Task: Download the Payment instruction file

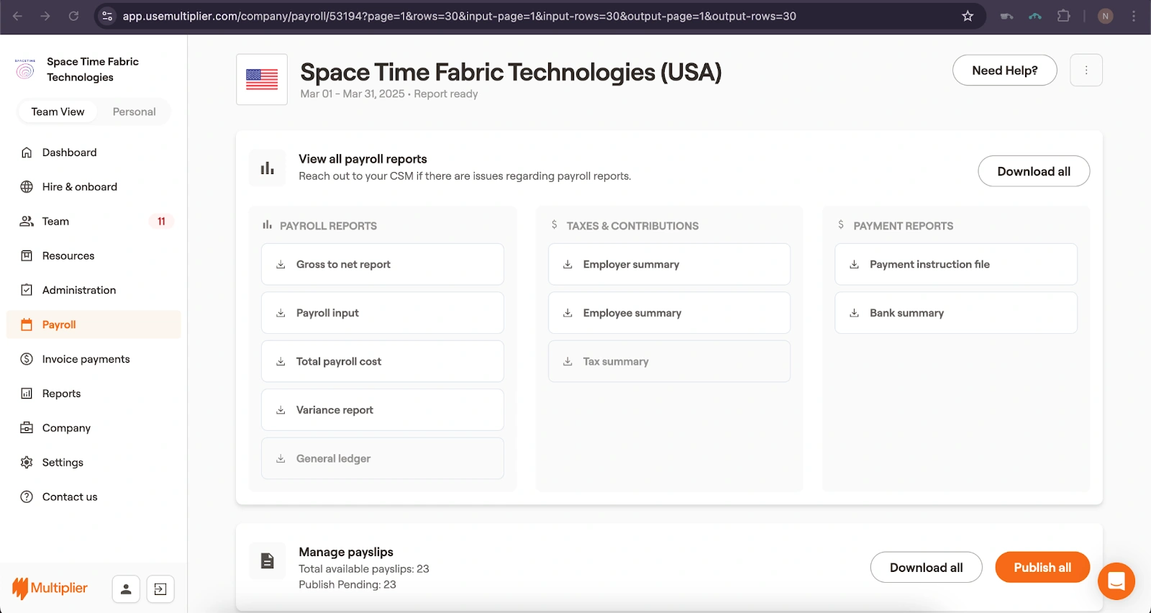Action: pos(956,265)
